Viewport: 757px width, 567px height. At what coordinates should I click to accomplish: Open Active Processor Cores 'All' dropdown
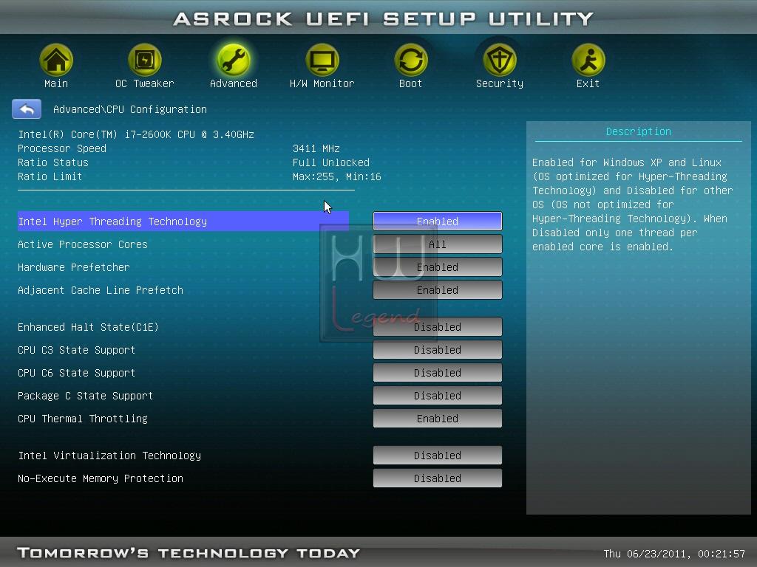coord(438,244)
